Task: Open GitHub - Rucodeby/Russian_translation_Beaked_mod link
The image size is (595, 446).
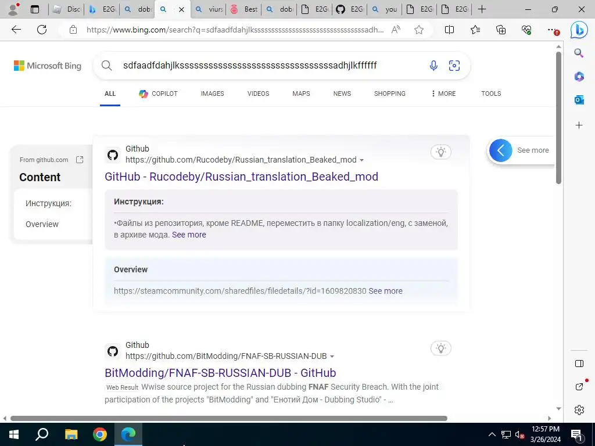Action: coord(241,177)
